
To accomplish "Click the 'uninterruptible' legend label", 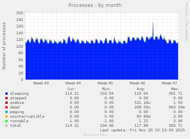I will (27, 116).
